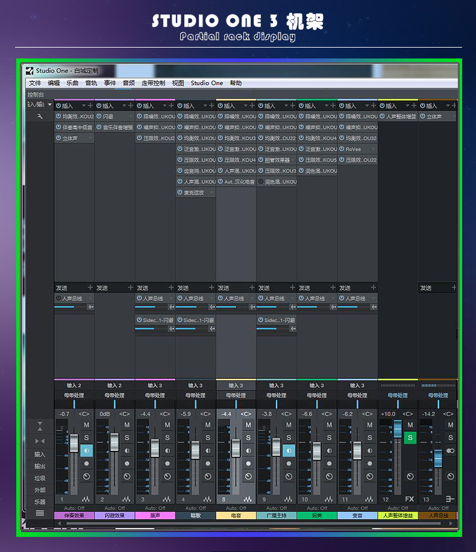The image size is (476, 552).
Task: Click the 电音 pan slider
Action: tap(236, 404)
